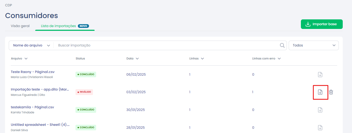
Task: Download report for Teste Raony - Página1.csv
Action: click(320, 75)
